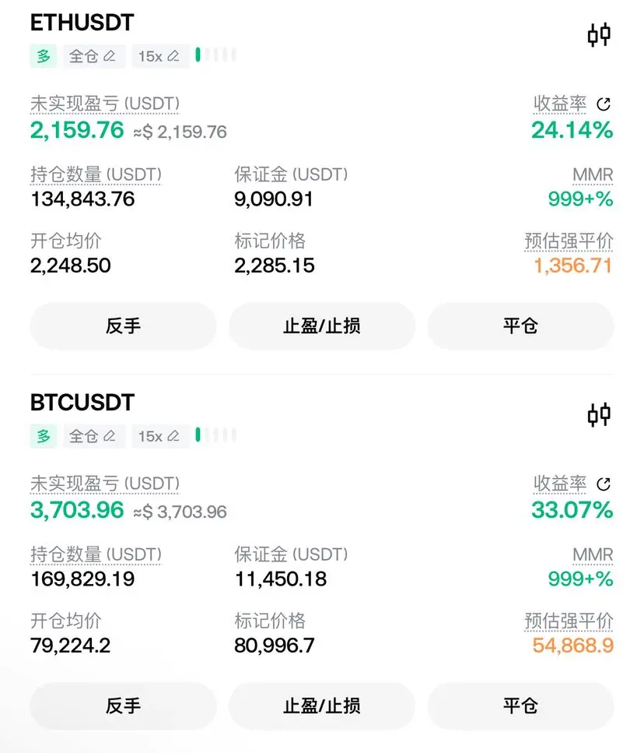Edit ETHUSDT 15x leverage pencil

click(173, 56)
